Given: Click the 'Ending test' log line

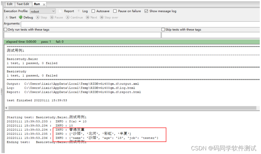Looking at the screenshot, I should [47, 142].
